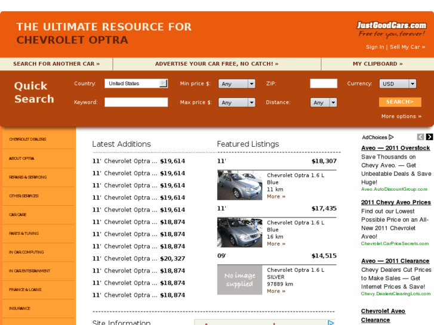434x325 pixels.
Task: Open My Clipboard menu
Action: [377, 64]
